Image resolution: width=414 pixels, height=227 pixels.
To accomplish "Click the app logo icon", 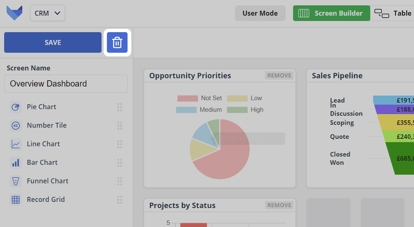I will (14, 13).
